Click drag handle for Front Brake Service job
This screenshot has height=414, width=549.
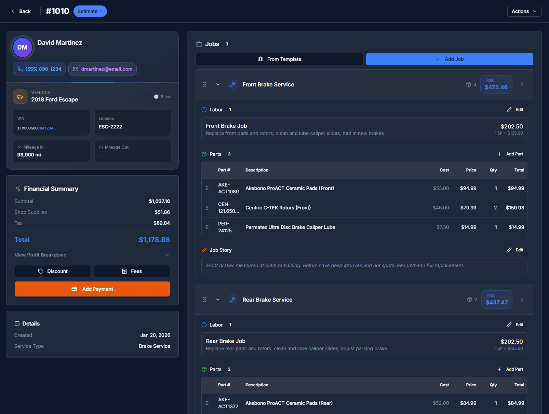coord(205,84)
